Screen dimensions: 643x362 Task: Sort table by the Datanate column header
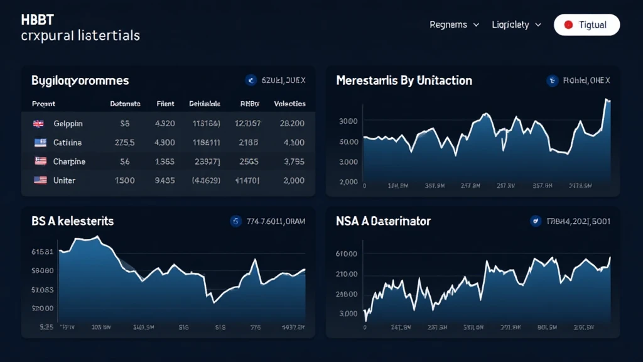pos(125,104)
